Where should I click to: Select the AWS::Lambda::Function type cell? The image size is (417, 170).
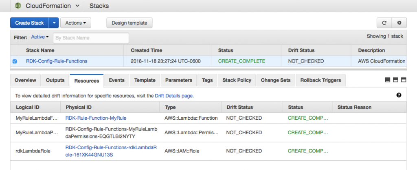pyautogui.click(x=191, y=118)
